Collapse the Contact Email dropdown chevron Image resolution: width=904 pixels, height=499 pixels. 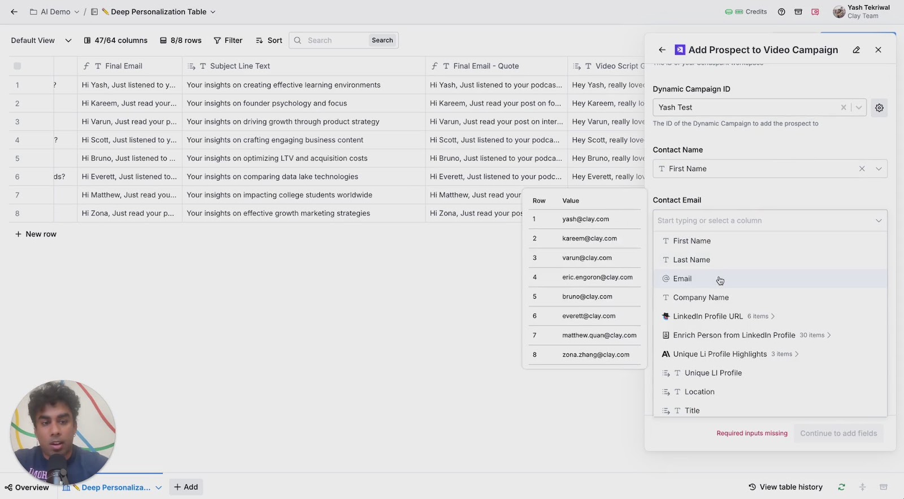[x=879, y=221]
